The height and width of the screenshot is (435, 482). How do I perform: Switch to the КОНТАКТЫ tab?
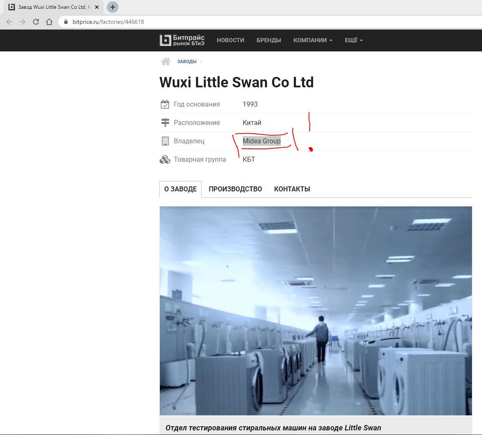(292, 189)
